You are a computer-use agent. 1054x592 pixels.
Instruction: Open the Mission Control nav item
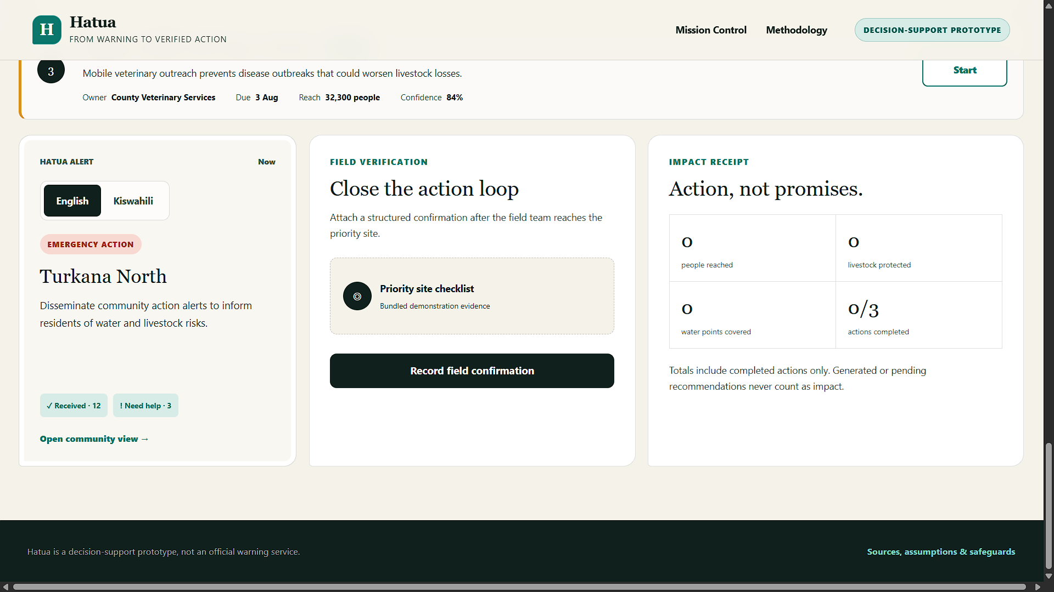point(711,30)
